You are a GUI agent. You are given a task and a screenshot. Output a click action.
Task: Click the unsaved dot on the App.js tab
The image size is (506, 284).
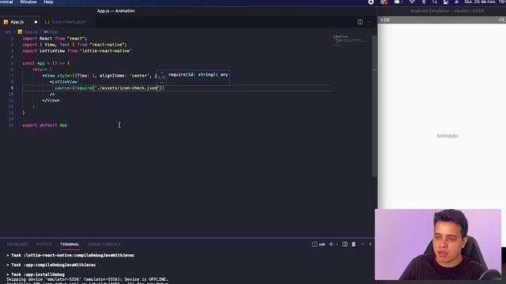(x=36, y=22)
